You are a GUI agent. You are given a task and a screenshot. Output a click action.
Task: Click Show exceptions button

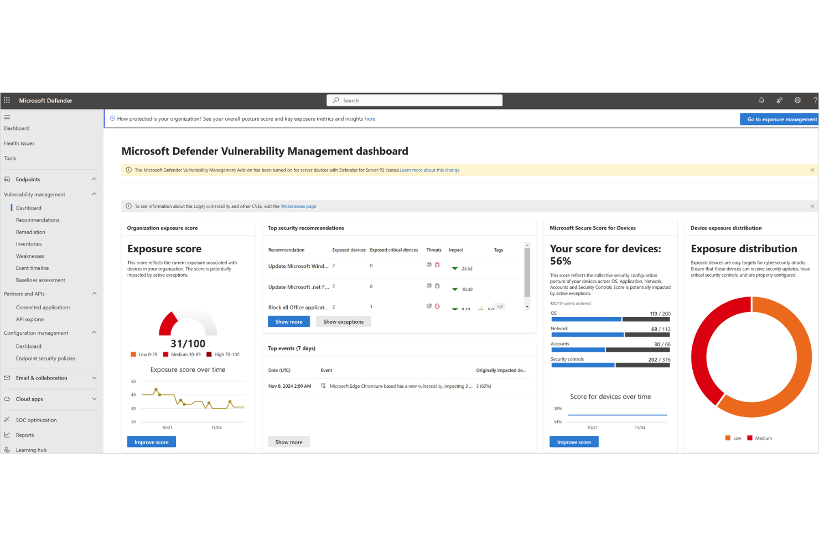[343, 321]
